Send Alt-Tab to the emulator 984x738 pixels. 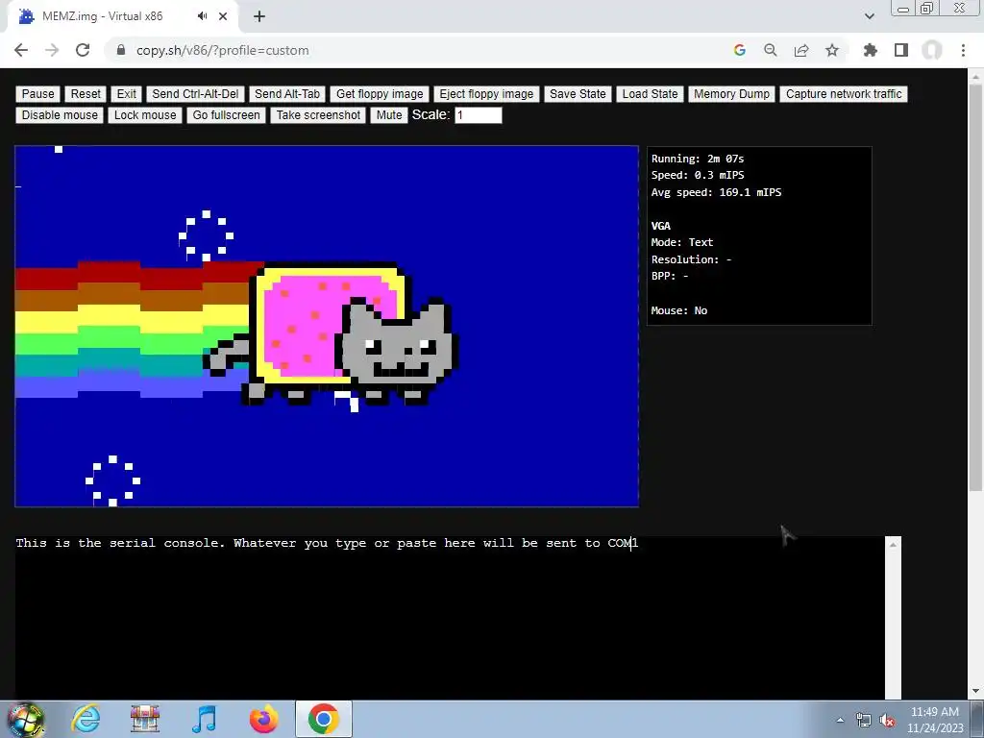click(286, 94)
